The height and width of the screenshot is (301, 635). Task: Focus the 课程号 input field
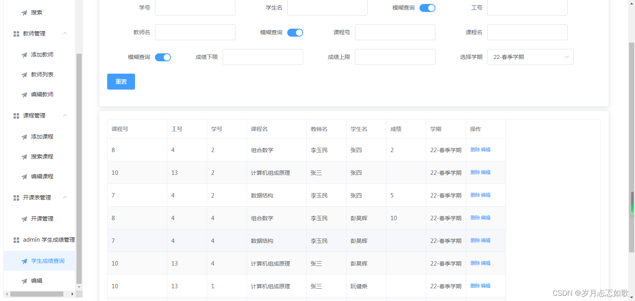[x=395, y=32]
